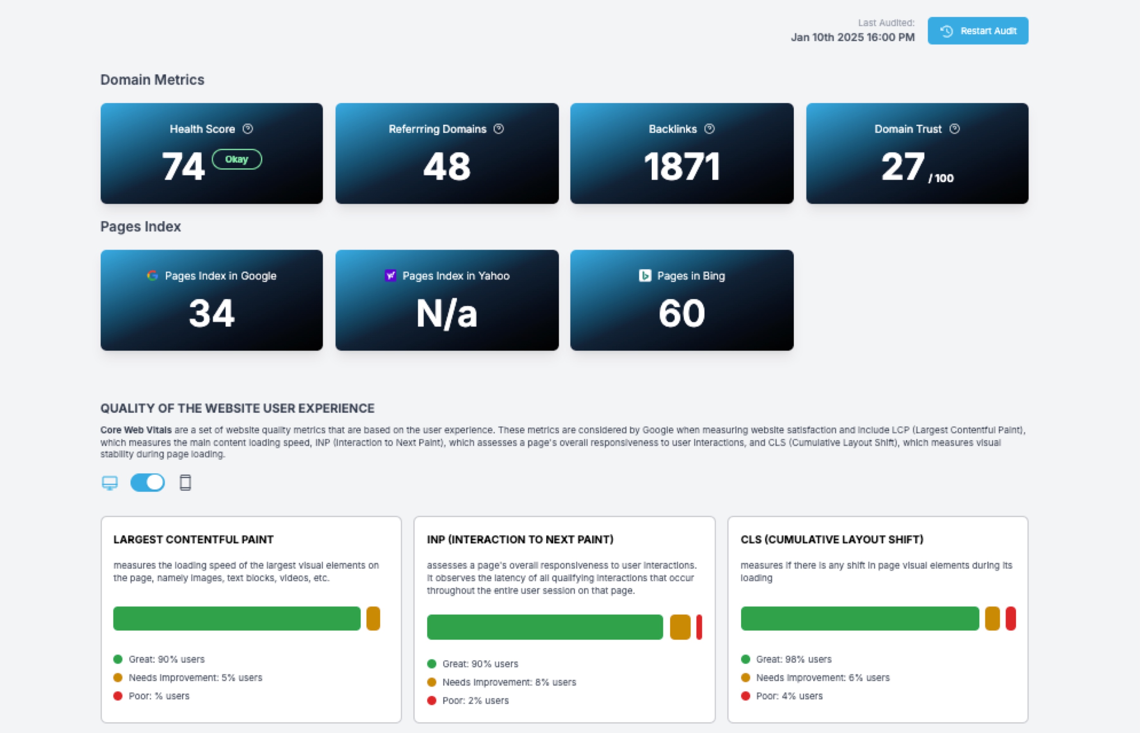Click the clock icon in Restart Audit
Image resolution: width=1140 pixels, height=733 pixels.
click(946, 31)
